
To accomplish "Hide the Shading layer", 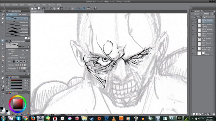I will [x=193, y=30].
